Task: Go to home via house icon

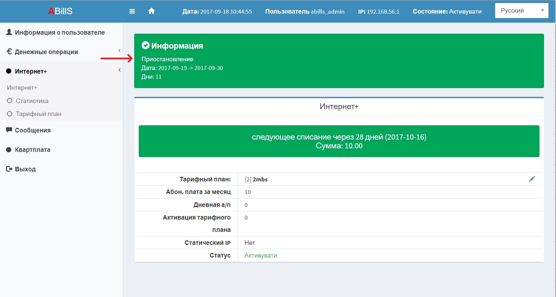Action: [151, 11]
